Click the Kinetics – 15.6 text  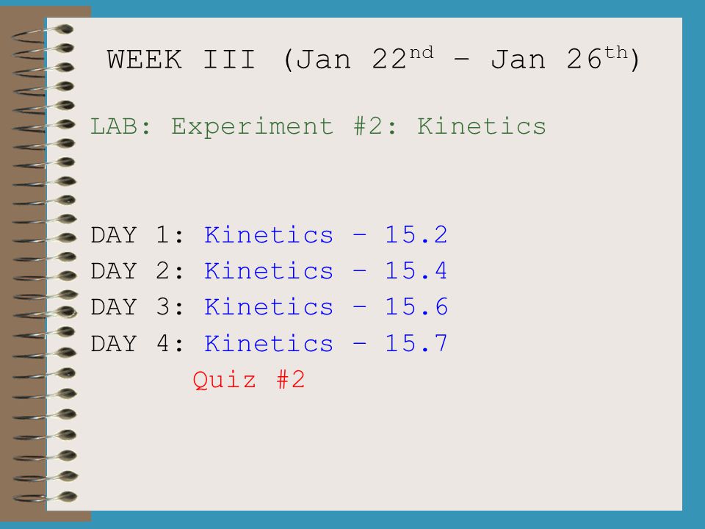(x=326, y=307)
